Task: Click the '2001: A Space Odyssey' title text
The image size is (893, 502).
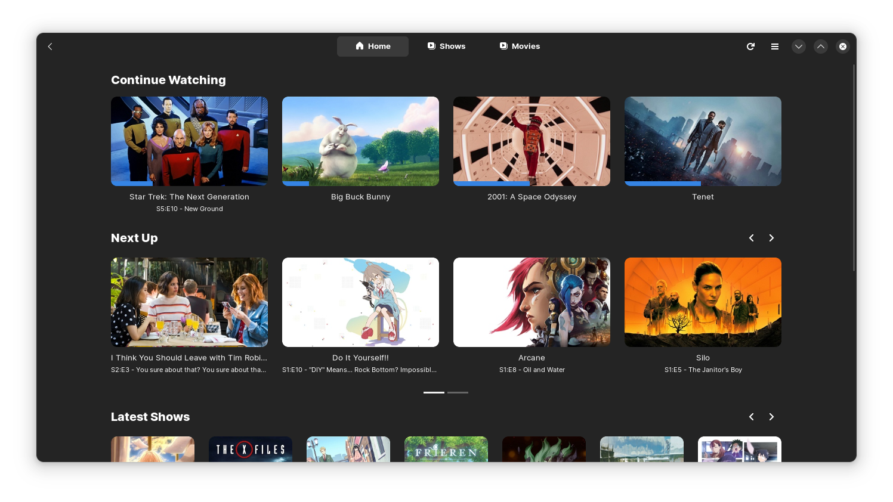Action: coord(532,197)
